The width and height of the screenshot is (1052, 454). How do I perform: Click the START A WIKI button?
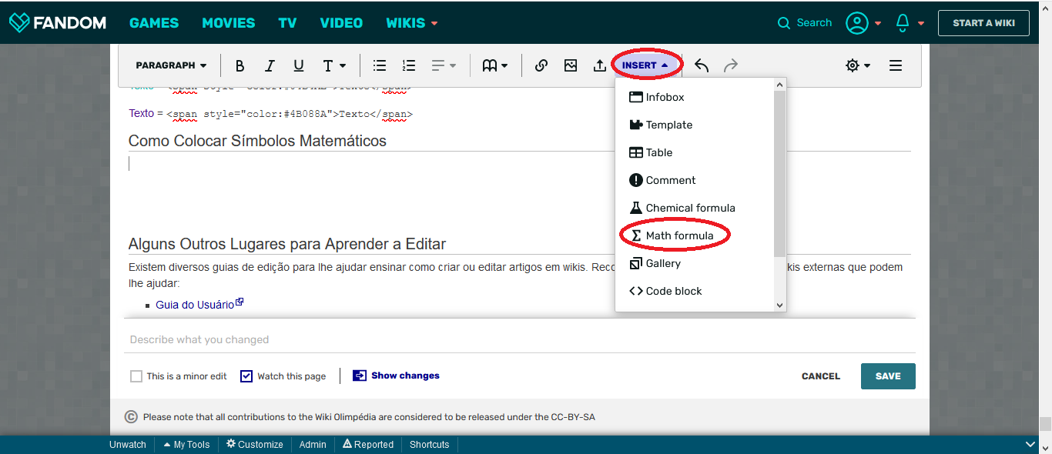tap(983, 23)
